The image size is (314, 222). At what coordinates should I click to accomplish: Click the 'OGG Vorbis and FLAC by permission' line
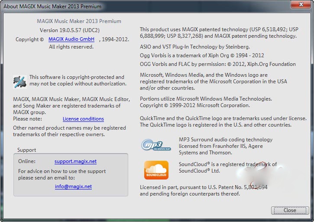(x=218, y=64)
